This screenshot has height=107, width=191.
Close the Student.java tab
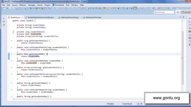pos(22,17)
